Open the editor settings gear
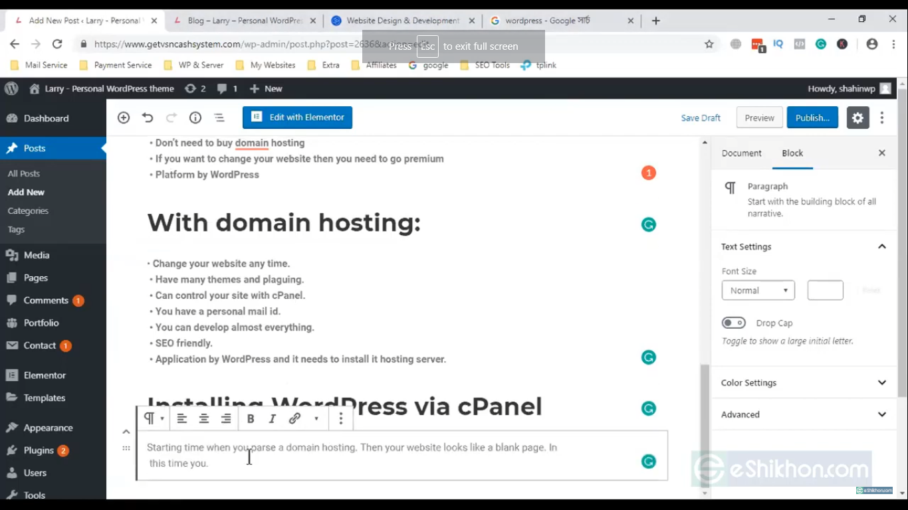This screenshot has width=908, height=510. point(857,118)
